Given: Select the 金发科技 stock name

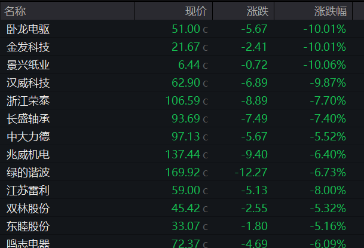Looking at the screenshot, I should [28, 47].
